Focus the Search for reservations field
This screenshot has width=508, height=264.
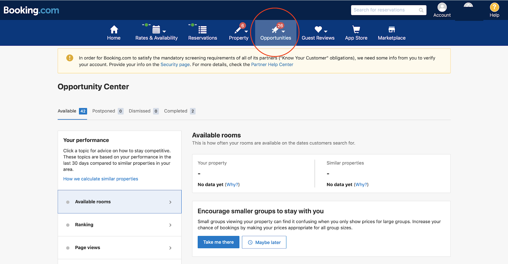pyautogui.click(x=389, y=10)
